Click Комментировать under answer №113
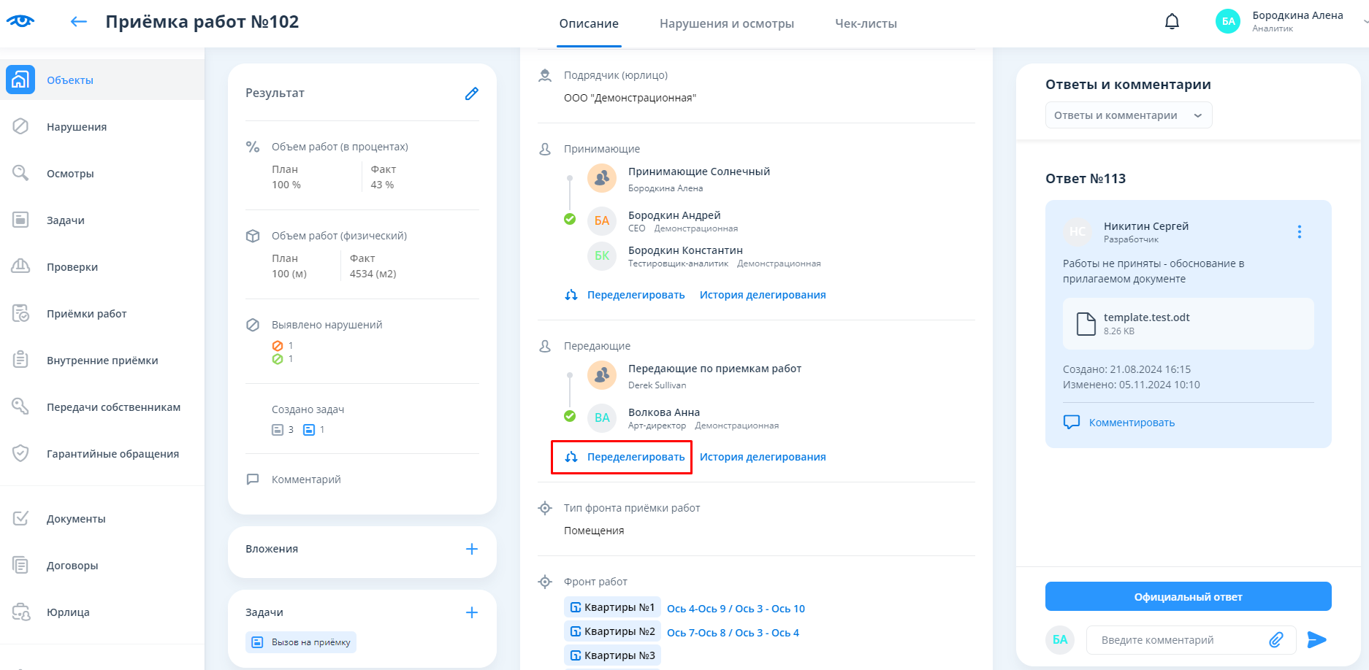 coord(1131,423)
